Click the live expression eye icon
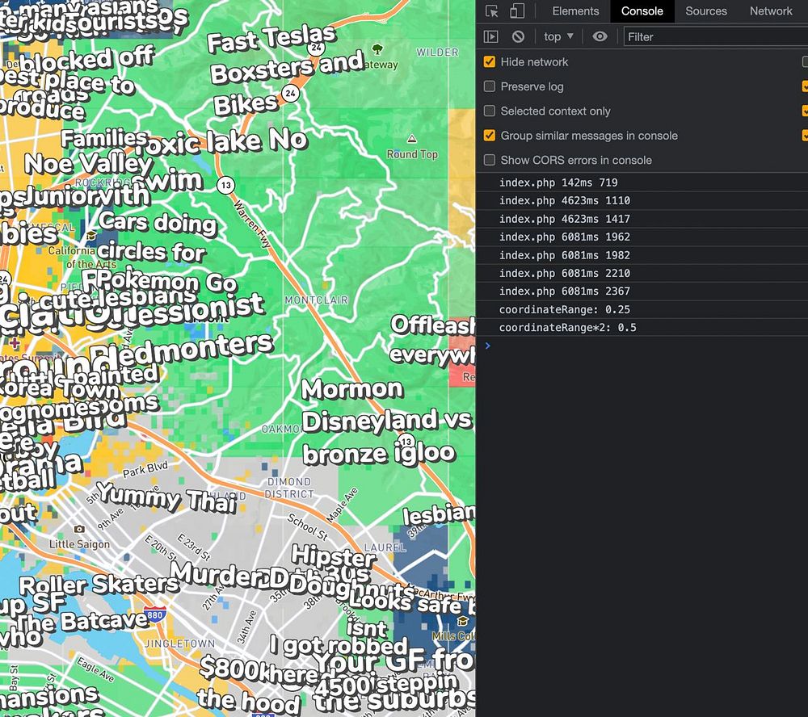The image size is (808, 717). [x=600, y=36]
